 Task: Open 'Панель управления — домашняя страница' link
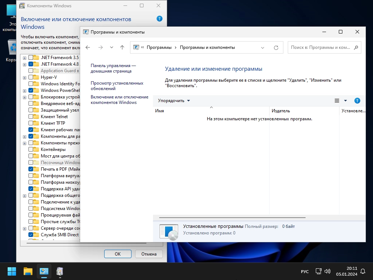click(x=113, y=68)
